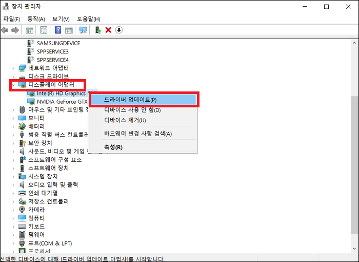Click the SPPSERVICE3 unknown device icon
This screenshot has width=359, height=262.
pyautogui.click(x=31, y=51)
